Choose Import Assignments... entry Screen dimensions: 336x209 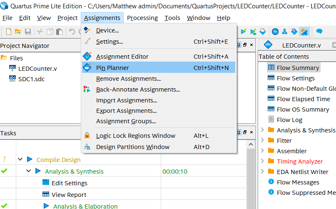pos(159,100)
